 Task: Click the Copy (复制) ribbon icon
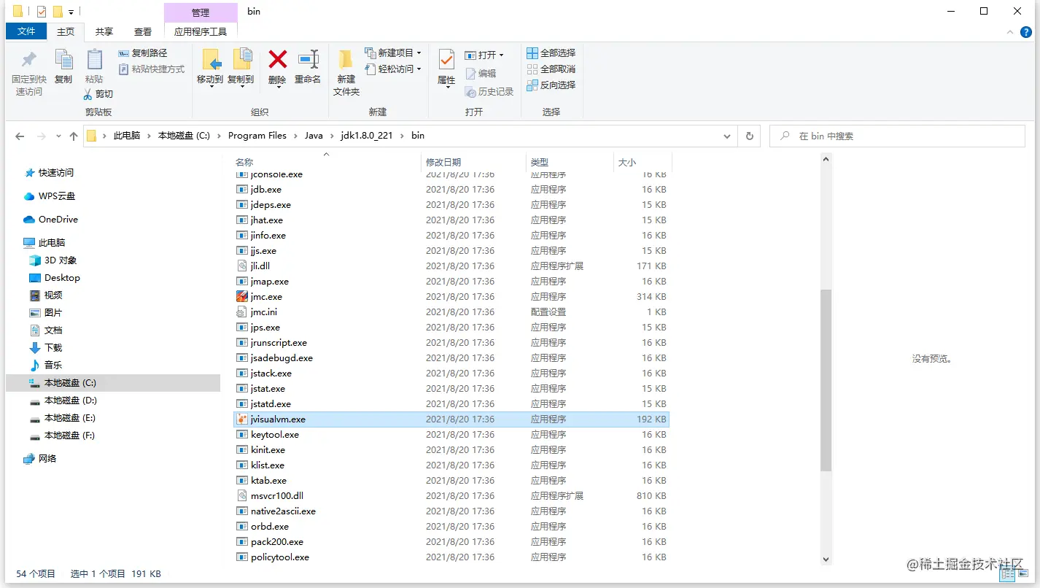[63, 60]
